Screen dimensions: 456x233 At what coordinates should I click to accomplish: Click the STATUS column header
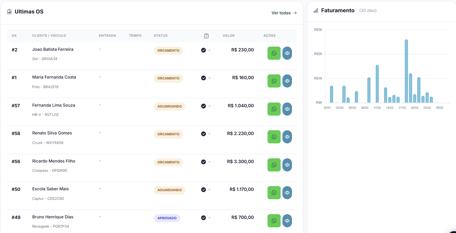coord(160,36)
